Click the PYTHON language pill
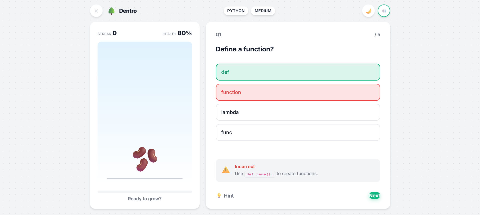 click(236, 11)
